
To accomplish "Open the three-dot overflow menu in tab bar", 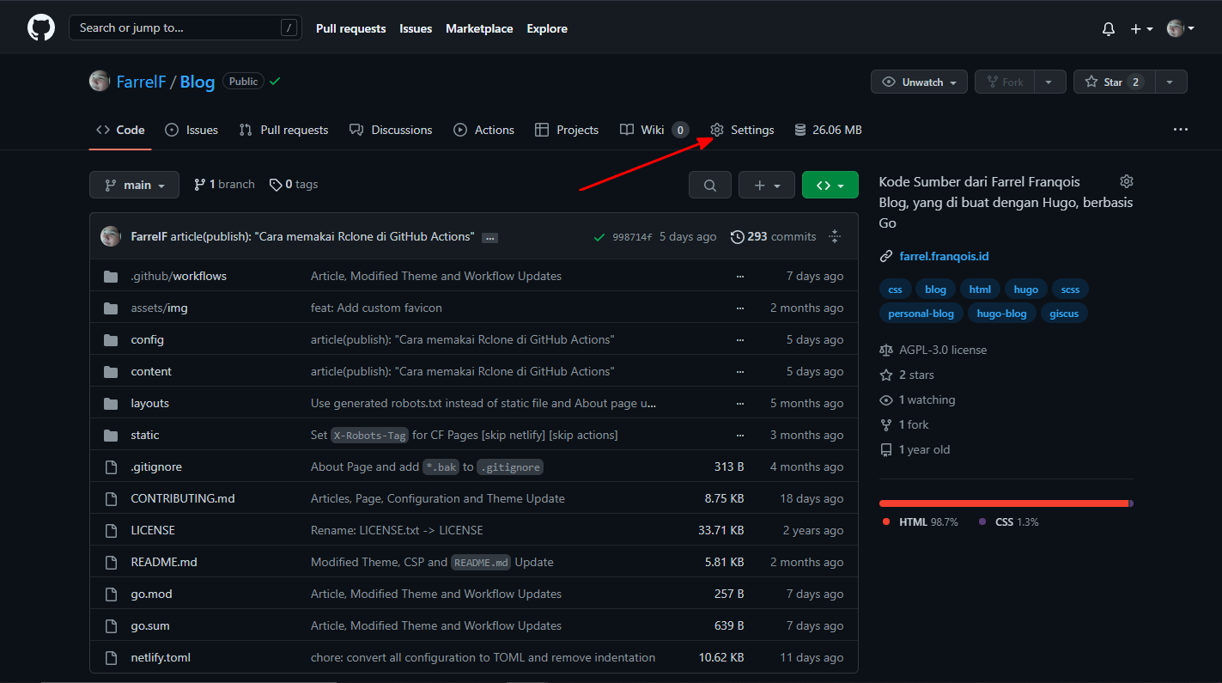I will point(1181,130).
